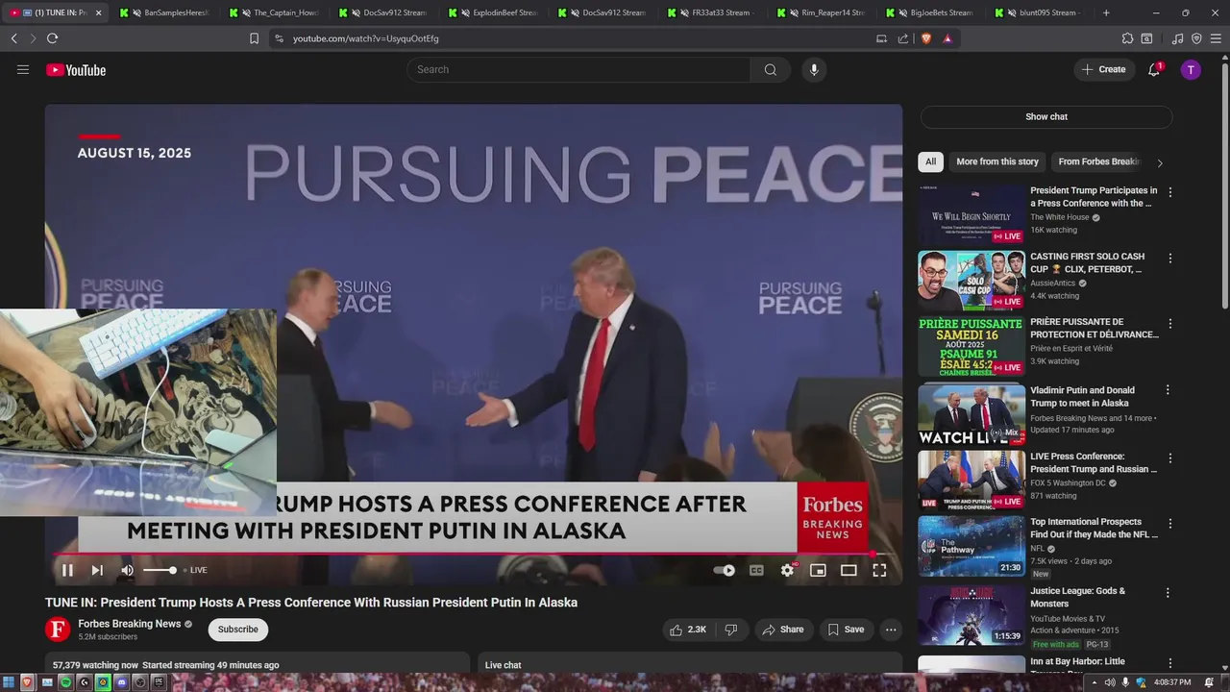Open more actions ellipsis under video
Screen dimensions: 1230x692
pos(891,630)
